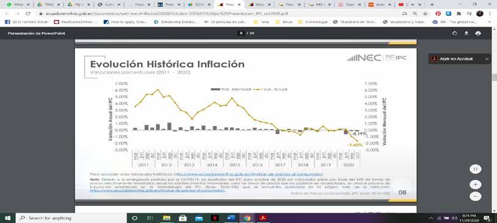Zoom out of the PDF
The height and width of the screenshot is (223, 497).
pos(475,196)
